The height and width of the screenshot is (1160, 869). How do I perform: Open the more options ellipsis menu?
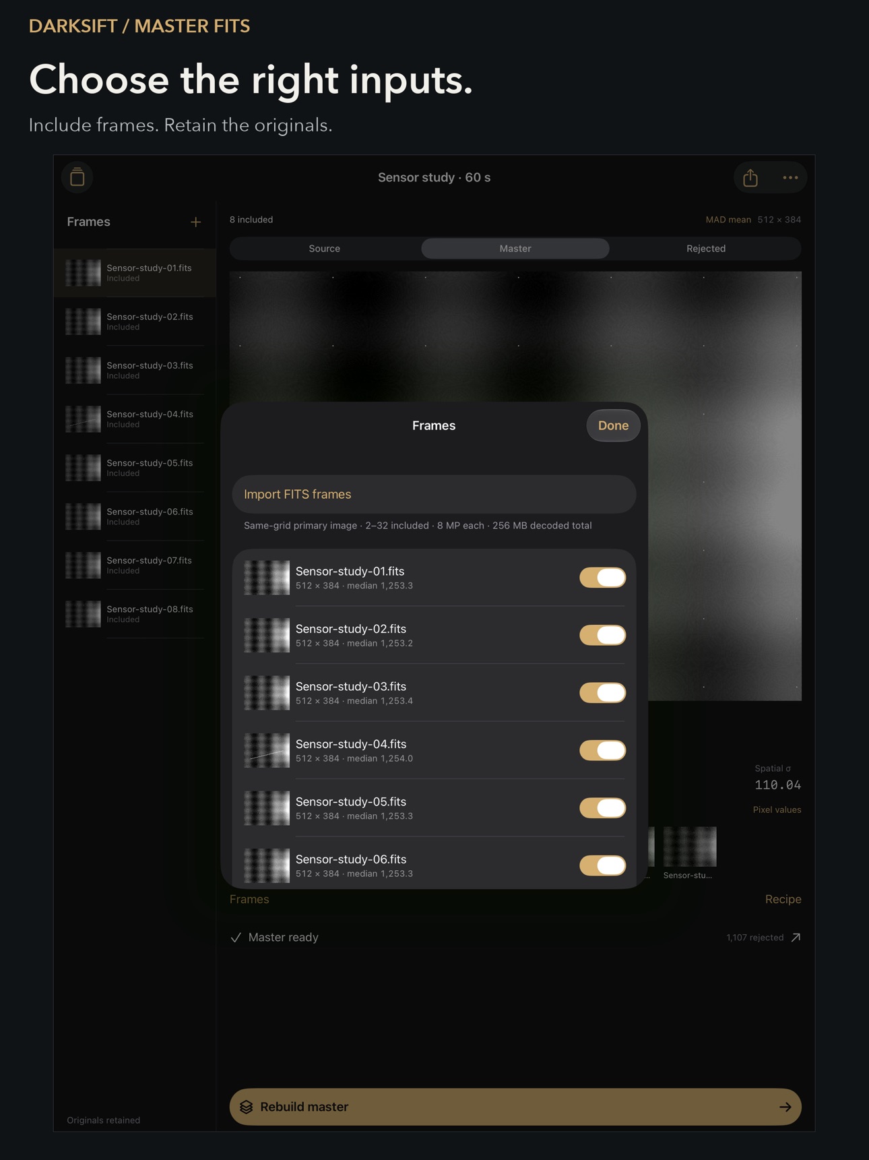(x=790, y=178)
